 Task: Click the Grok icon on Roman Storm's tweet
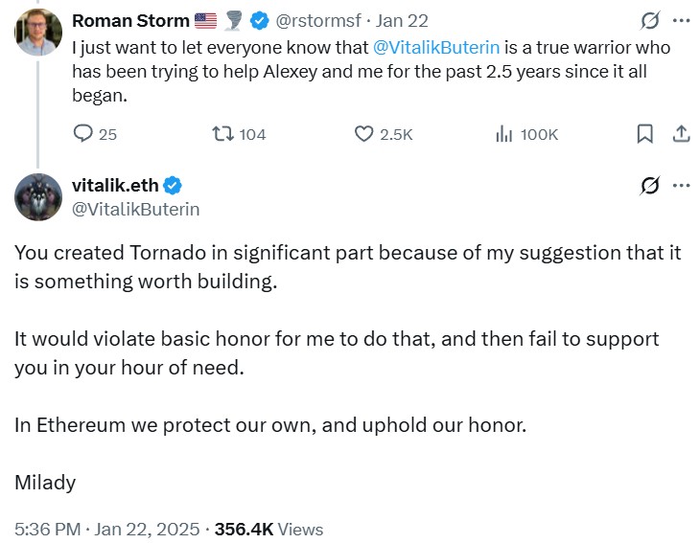click(649, 20)
